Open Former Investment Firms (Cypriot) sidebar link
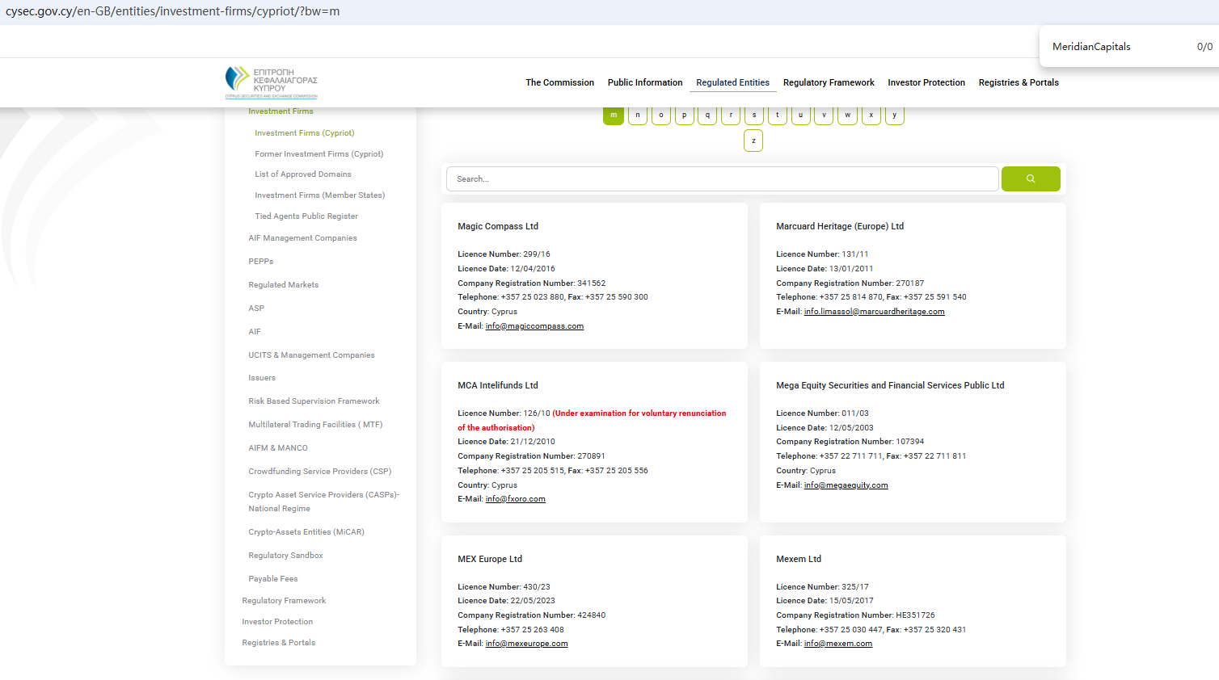The width and height of the screenshot is (1219, 680). click(x=318, y=153)
